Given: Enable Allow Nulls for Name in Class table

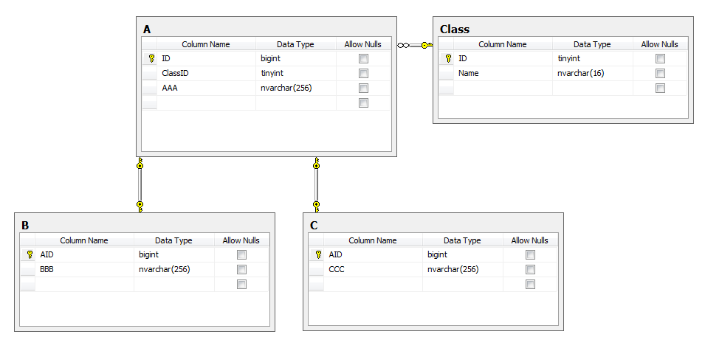Looking at the screenshot, I should (x=660, y=73).
